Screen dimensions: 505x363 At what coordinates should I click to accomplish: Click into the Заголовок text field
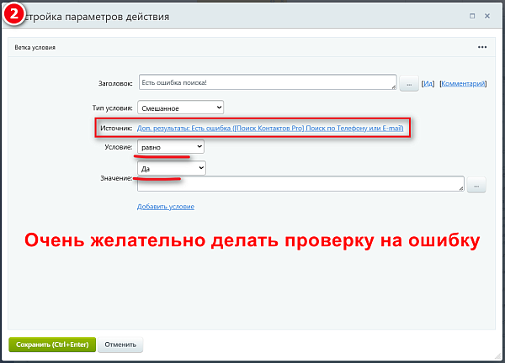[x=268, y=82]
